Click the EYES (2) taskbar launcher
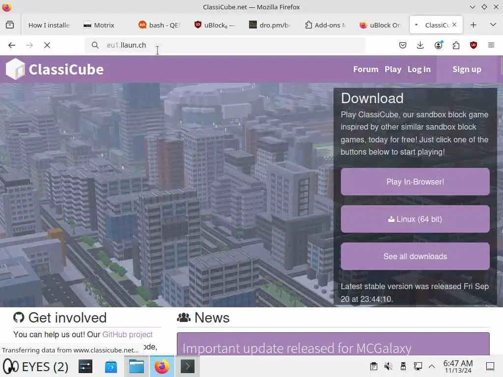 click(x=35, y=367)
